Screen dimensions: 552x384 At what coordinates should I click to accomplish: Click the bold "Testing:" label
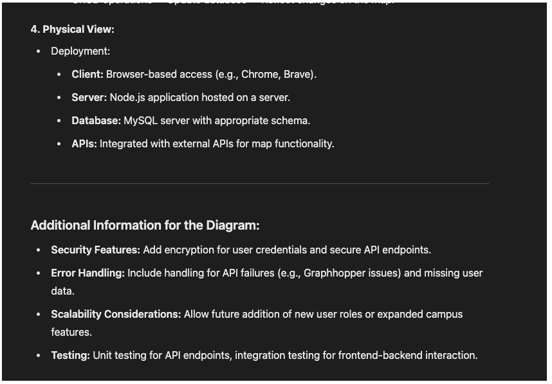click(71, 356)
